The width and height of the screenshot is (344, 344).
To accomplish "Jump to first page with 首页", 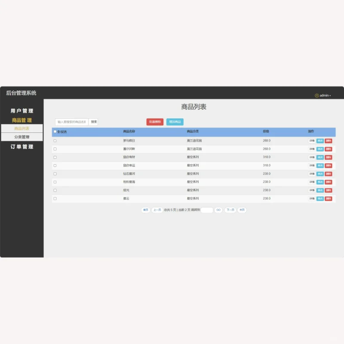I will click(x=145, y=210).
